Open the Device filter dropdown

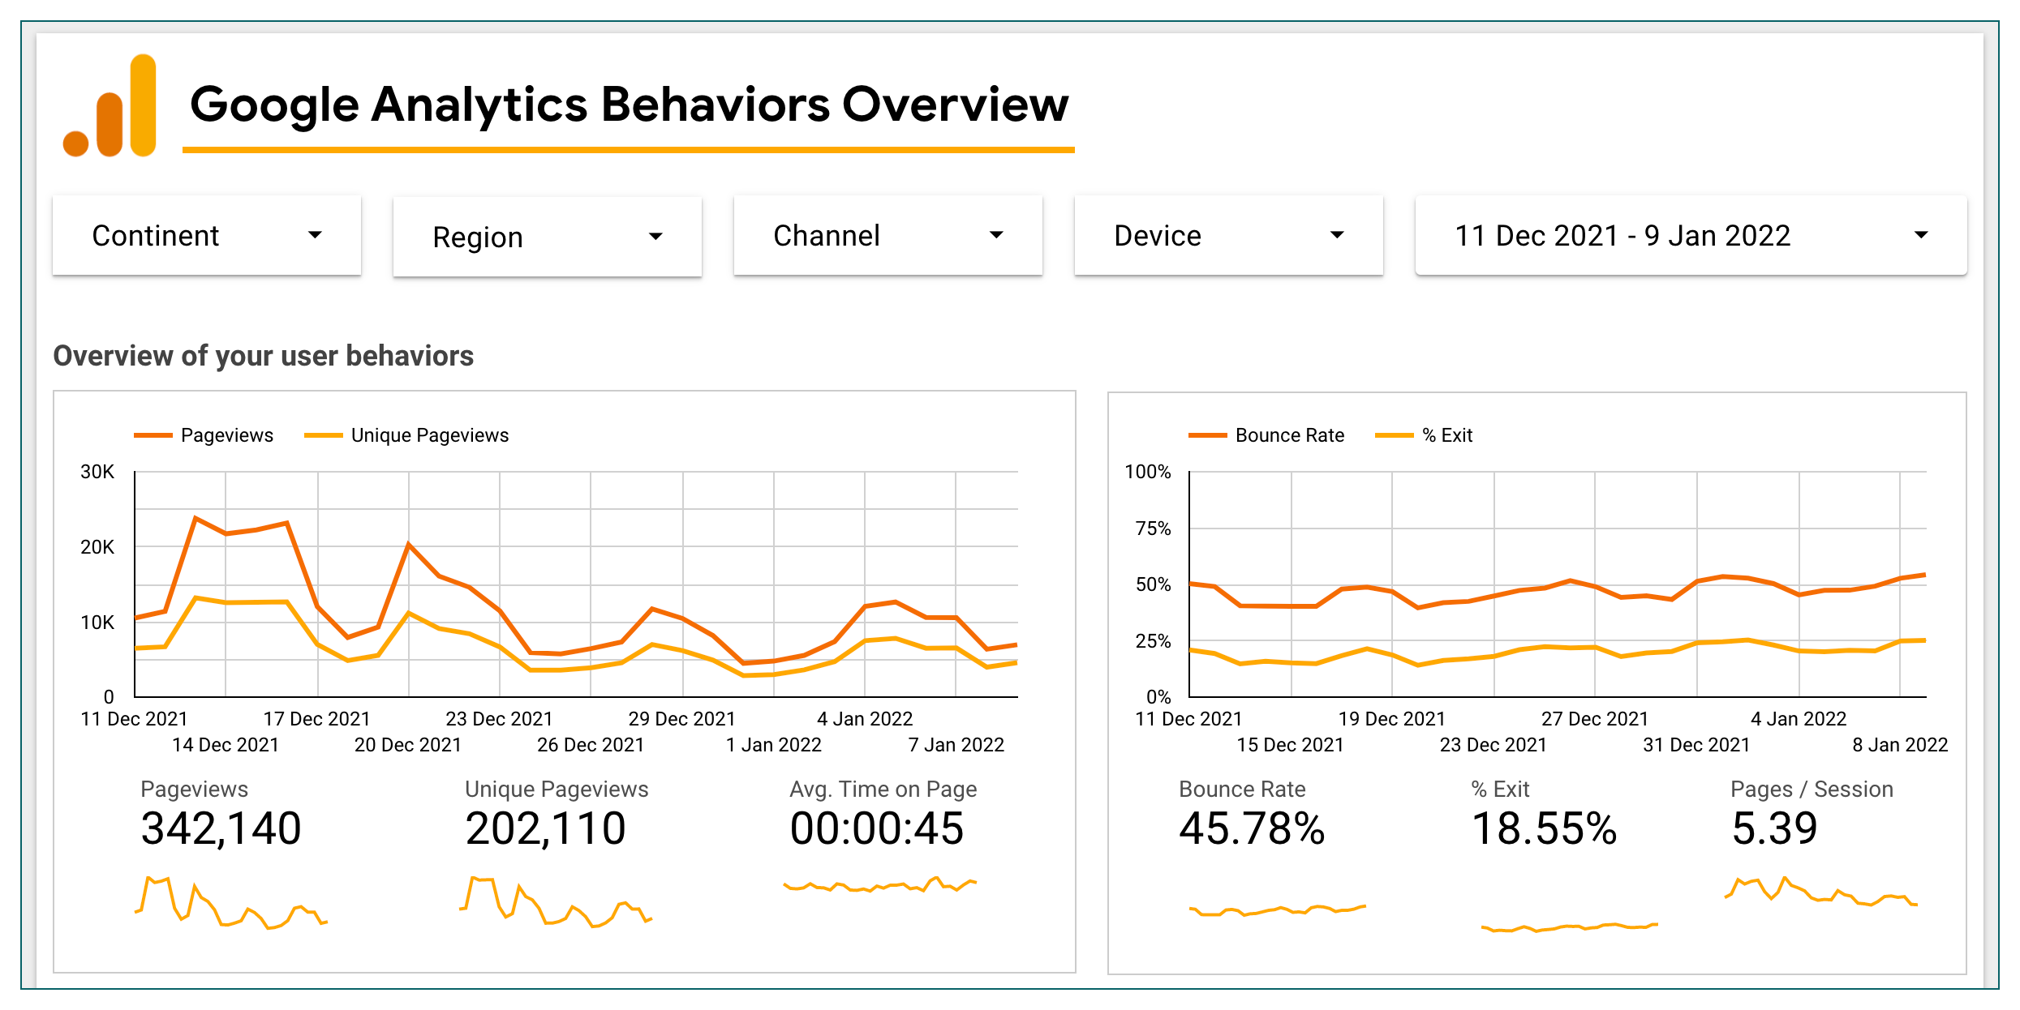[1229, 236]
